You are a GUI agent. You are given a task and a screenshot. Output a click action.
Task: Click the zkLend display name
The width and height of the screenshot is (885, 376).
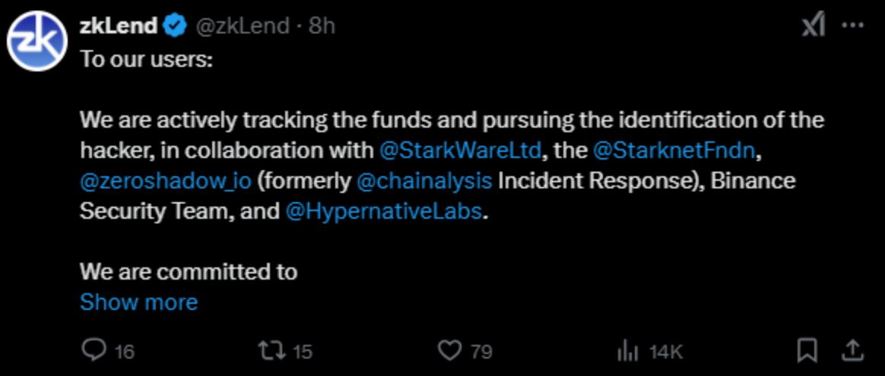119,25
